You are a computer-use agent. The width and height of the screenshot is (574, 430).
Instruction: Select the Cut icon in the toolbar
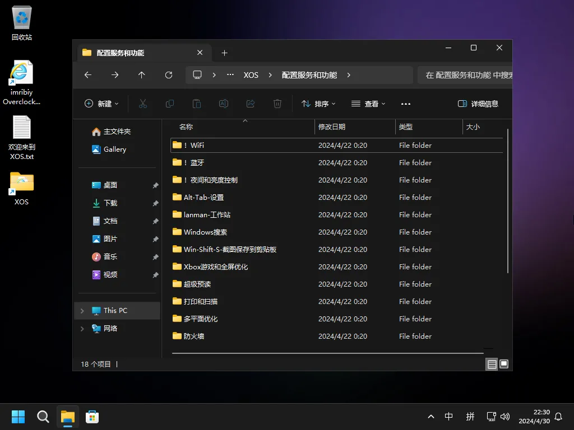[x=143, y=104]
